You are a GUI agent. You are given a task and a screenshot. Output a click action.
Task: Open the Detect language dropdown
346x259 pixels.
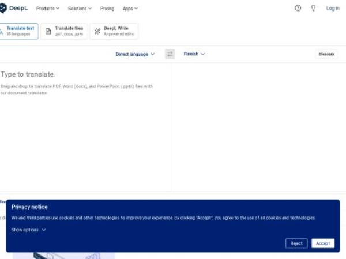tap(135, 54)
